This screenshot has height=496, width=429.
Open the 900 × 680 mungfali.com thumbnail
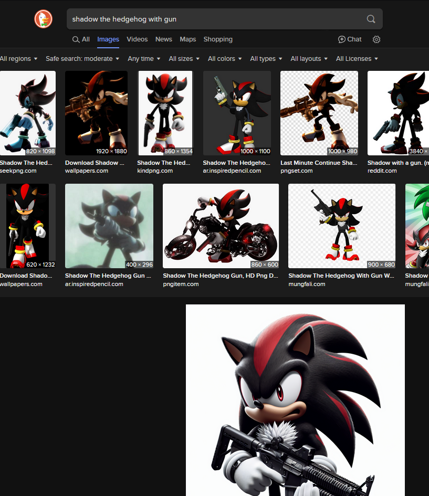pos(342,226)
